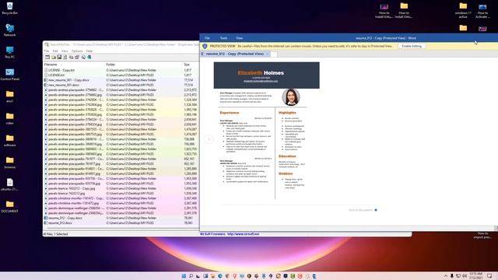Click the 40 files, 1 Selected status text
This screenshot has height=280, width=498.
coord(55,234)
